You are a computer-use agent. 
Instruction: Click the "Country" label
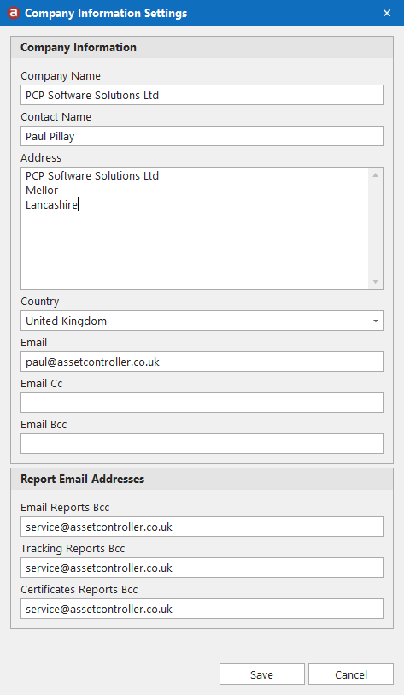(x=40, y=302)
